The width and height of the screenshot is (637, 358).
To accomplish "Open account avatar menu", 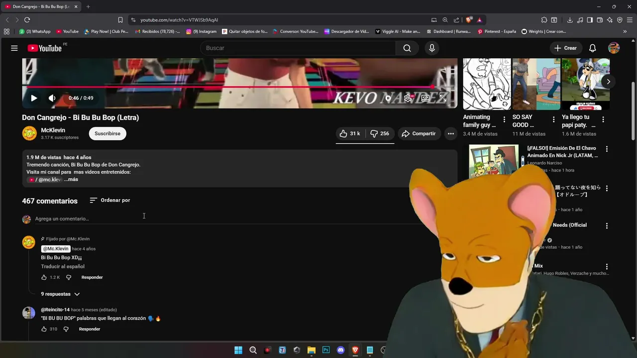I will pyautogui.click(x=614, y=48).
